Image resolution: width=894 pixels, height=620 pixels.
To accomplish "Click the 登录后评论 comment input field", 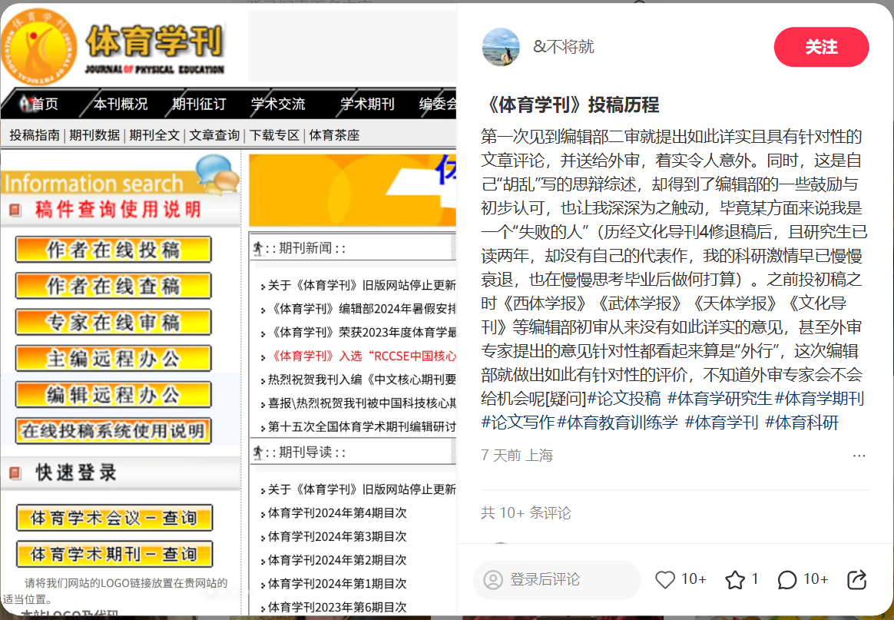I will click(557, 579).
